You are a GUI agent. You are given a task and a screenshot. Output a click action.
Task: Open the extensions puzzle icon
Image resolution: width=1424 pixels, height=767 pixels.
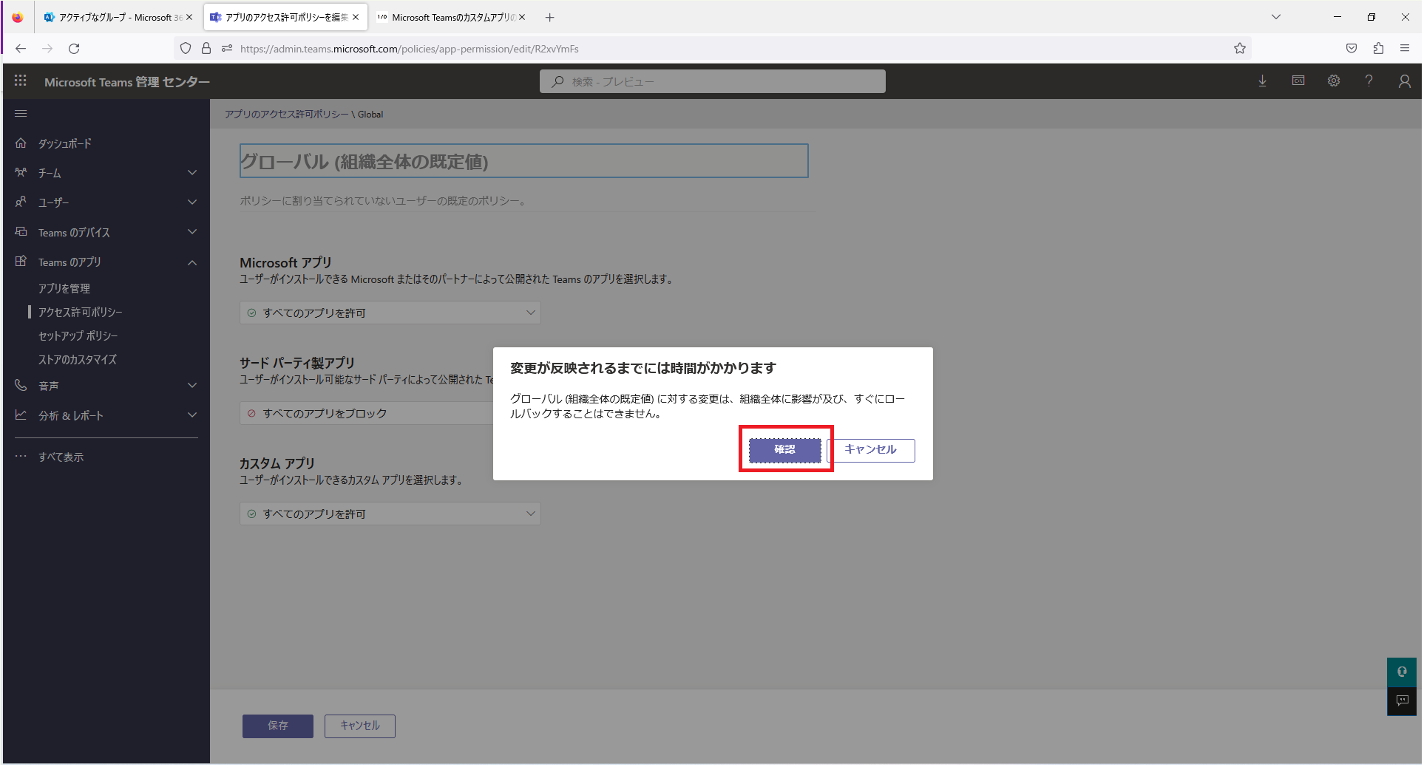[x=1378, y=49]
